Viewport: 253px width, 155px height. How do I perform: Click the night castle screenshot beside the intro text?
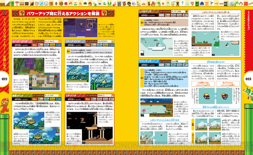(80, 28)
